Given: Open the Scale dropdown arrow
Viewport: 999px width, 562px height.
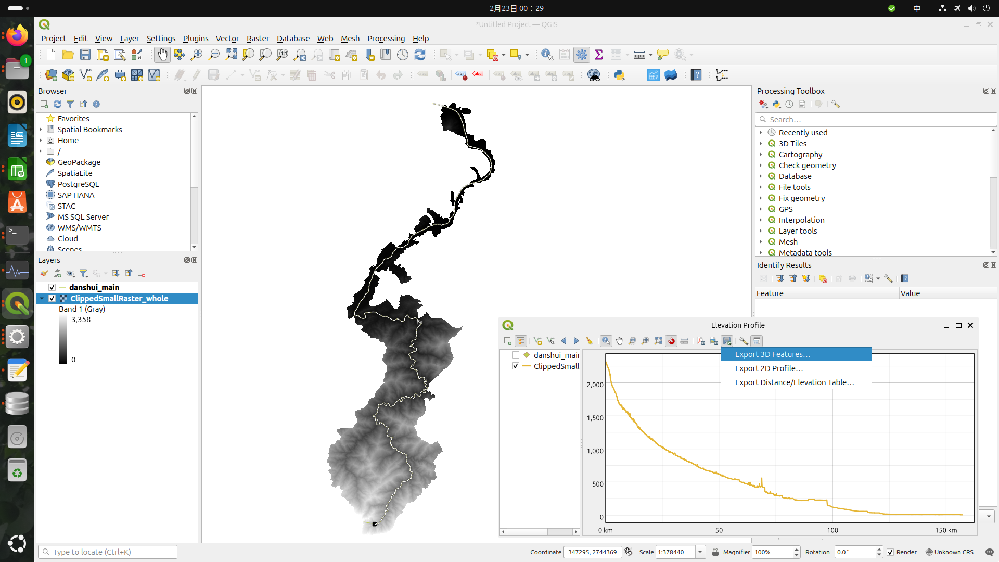Looking at the screenshot, I should coord(700,552).
